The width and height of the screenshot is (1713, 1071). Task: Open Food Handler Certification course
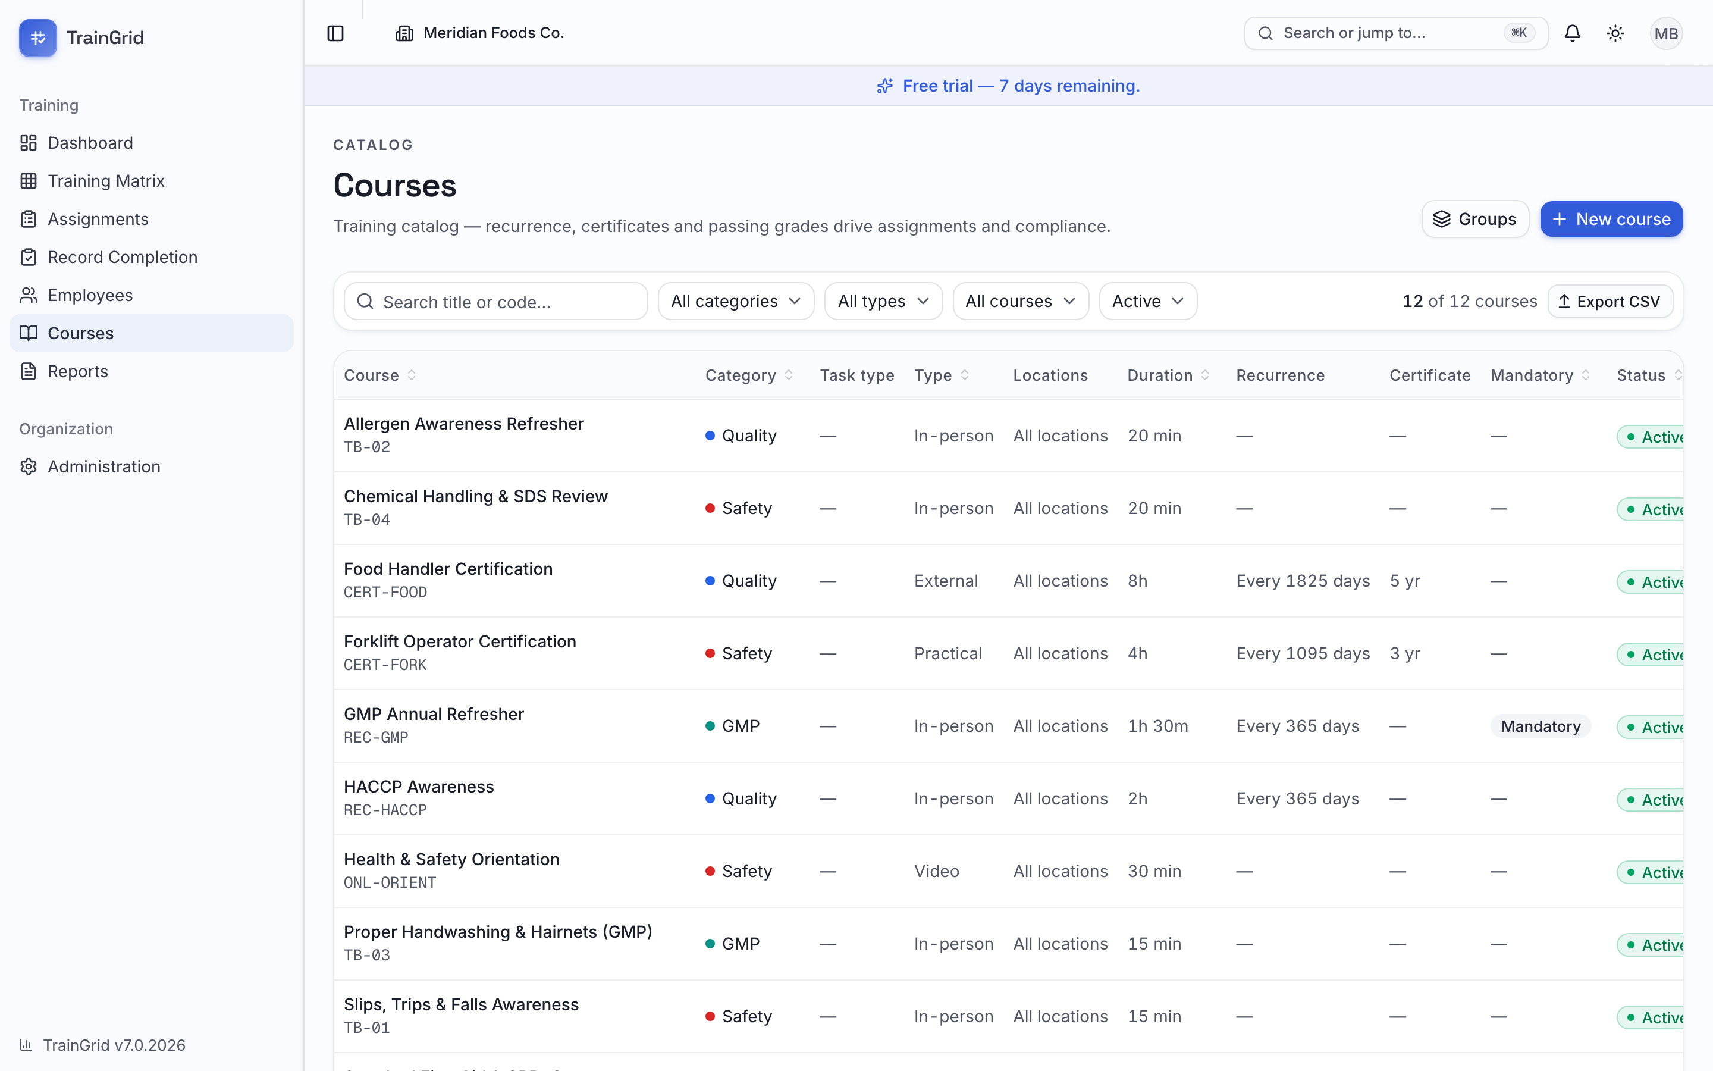(448, 569)
